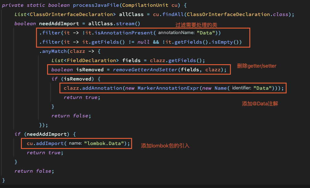Click the stream() method call

128,24
